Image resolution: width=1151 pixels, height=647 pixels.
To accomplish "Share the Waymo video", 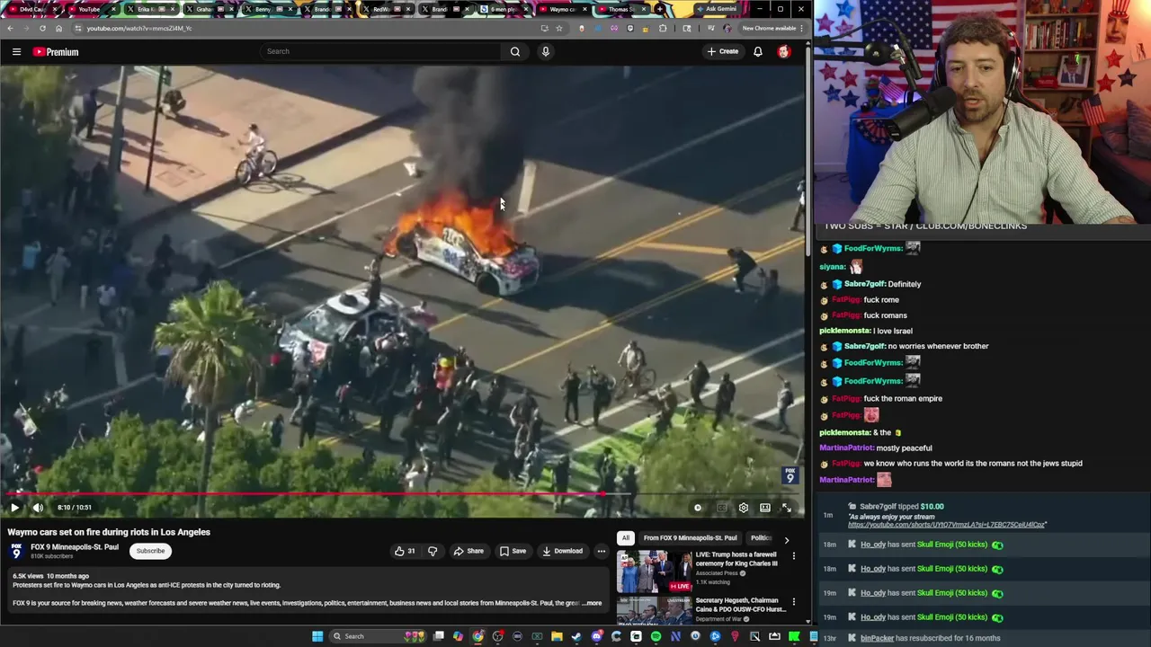I will point(468,551).
